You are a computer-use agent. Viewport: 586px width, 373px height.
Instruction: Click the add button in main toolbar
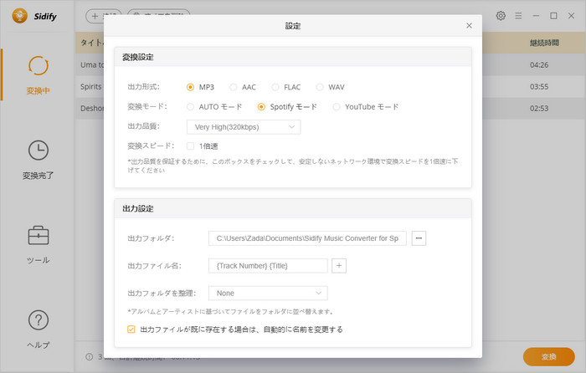click(x=95, y=17)
